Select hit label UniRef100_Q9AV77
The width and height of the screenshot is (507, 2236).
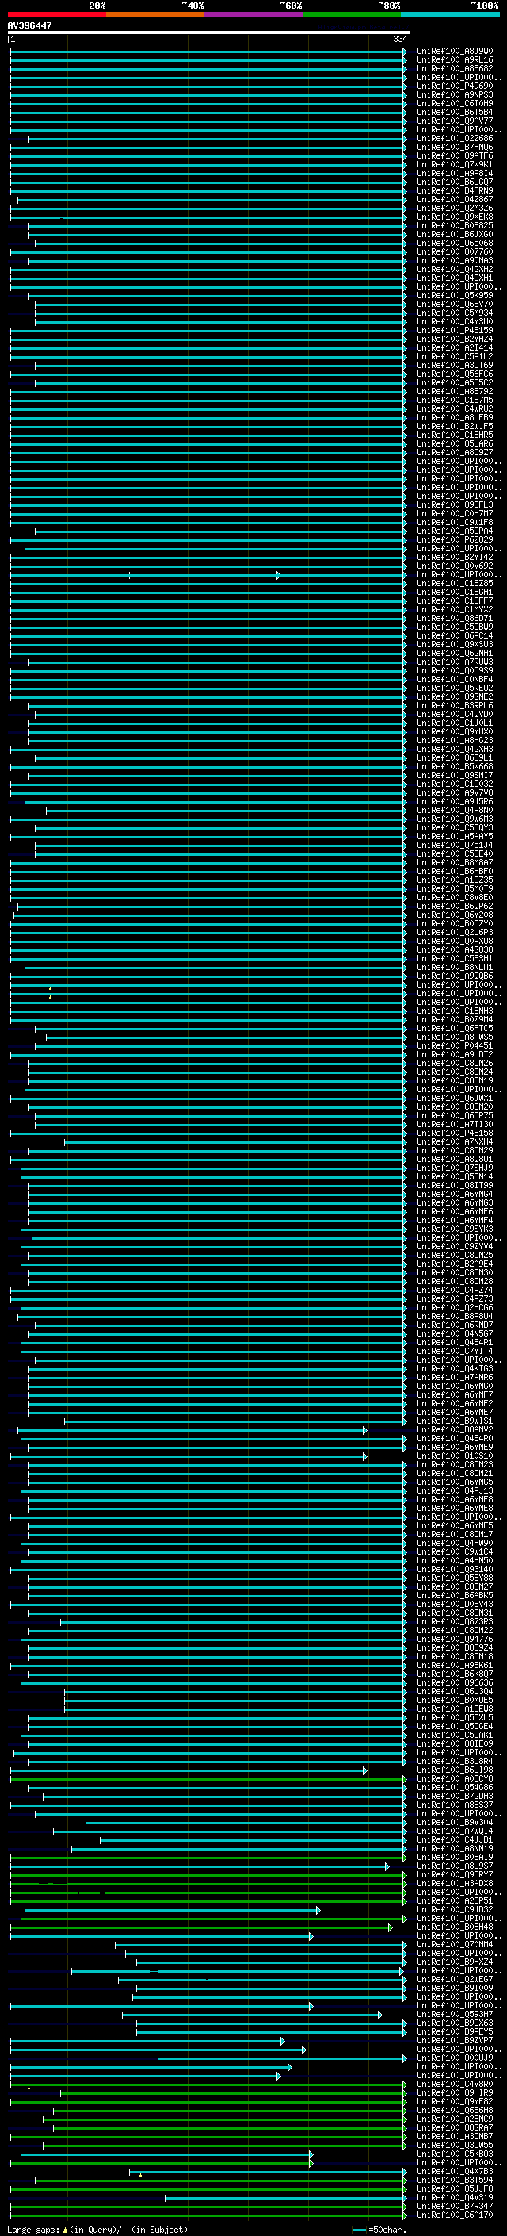(x=455, y=121)
